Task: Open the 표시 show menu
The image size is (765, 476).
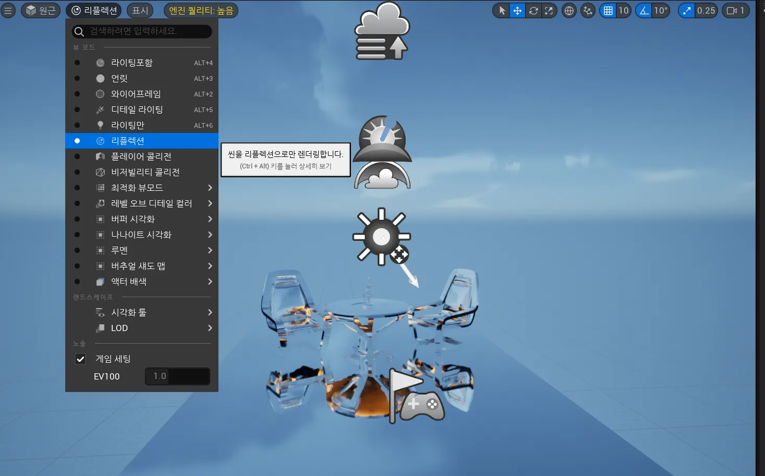Action: point(140,10)
